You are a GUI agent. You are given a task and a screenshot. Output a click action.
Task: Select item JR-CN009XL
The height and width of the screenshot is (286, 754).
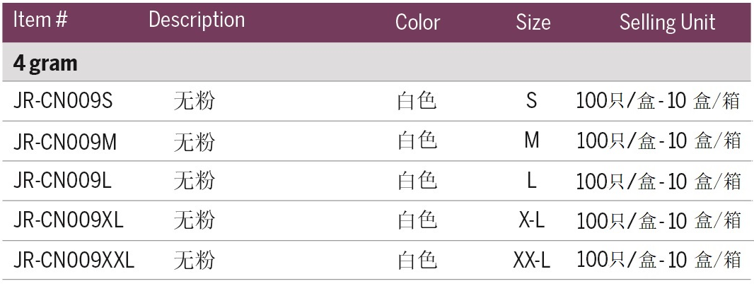tap(68, 221)
